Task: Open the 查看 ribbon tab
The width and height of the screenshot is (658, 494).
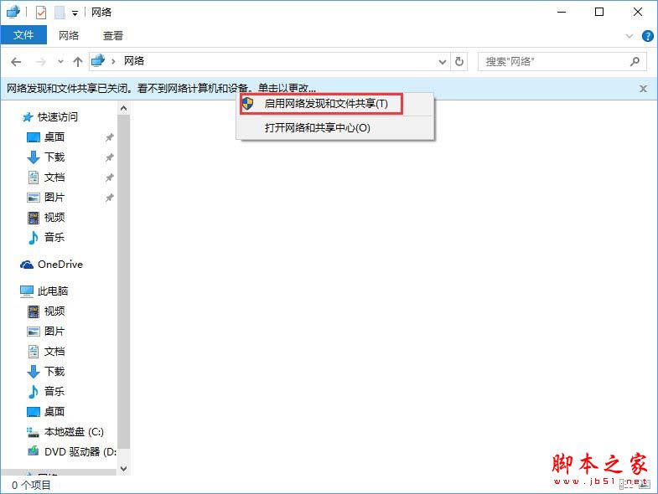Action: tap(113, 36)
